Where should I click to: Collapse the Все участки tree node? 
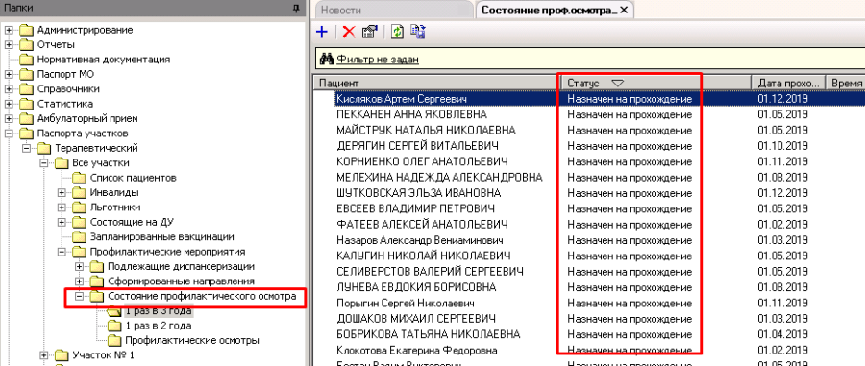[44, 163]
